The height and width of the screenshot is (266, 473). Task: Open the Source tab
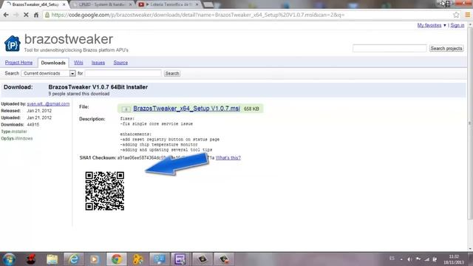coord(120,62)
